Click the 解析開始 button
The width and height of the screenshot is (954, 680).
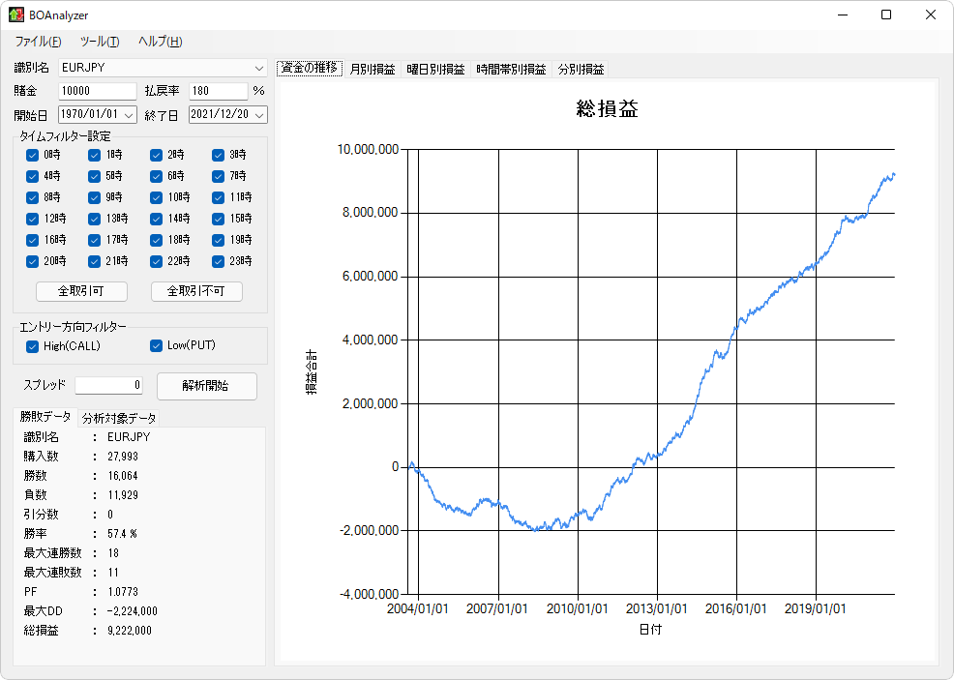[x=207, y=386]
